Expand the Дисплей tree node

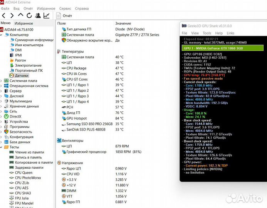tap(1, 96)
